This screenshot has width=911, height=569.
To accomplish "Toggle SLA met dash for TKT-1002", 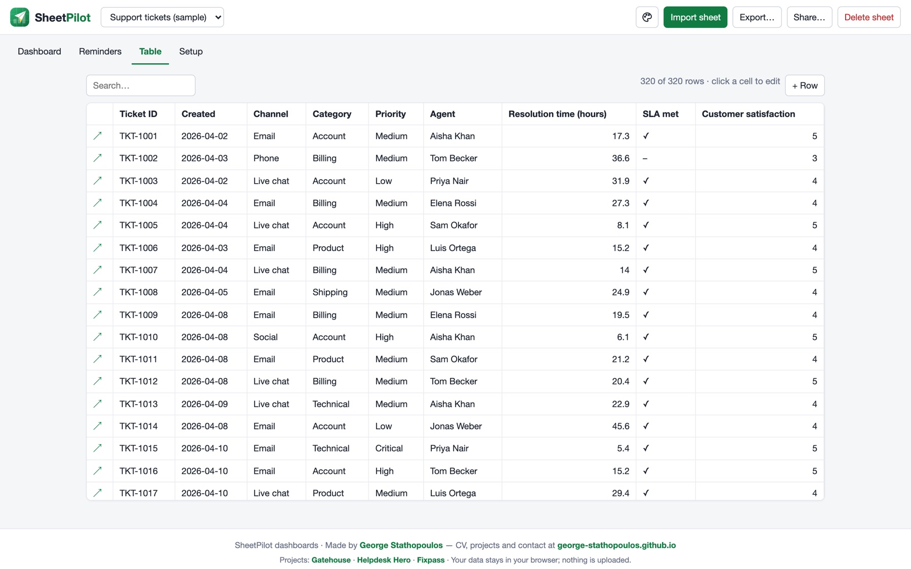I will tap(645, 158).
